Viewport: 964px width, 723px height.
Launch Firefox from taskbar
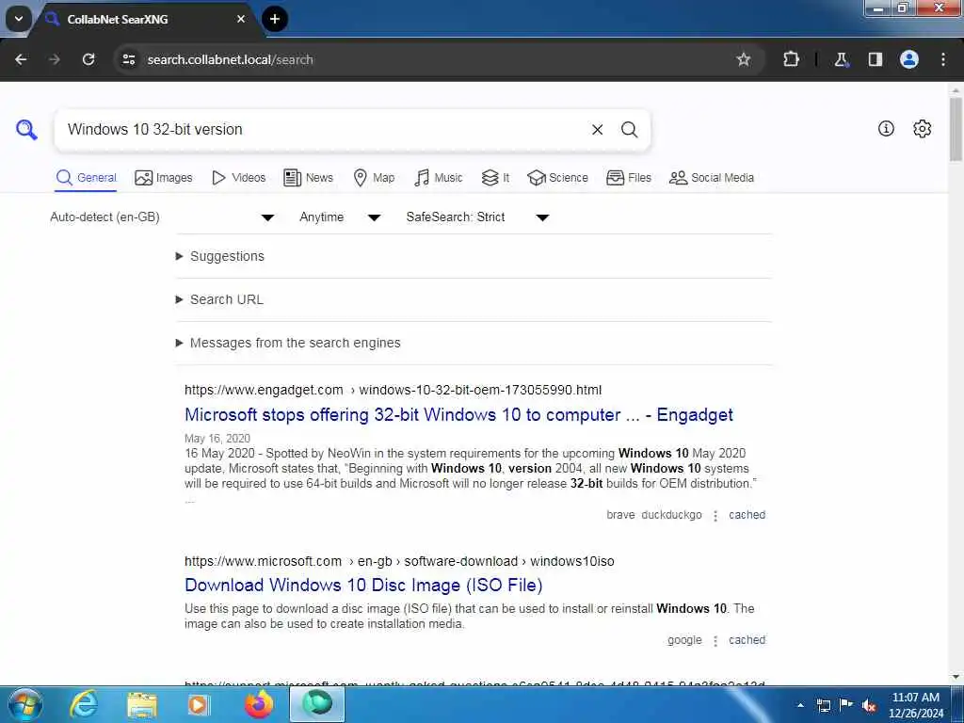(259, 704)
